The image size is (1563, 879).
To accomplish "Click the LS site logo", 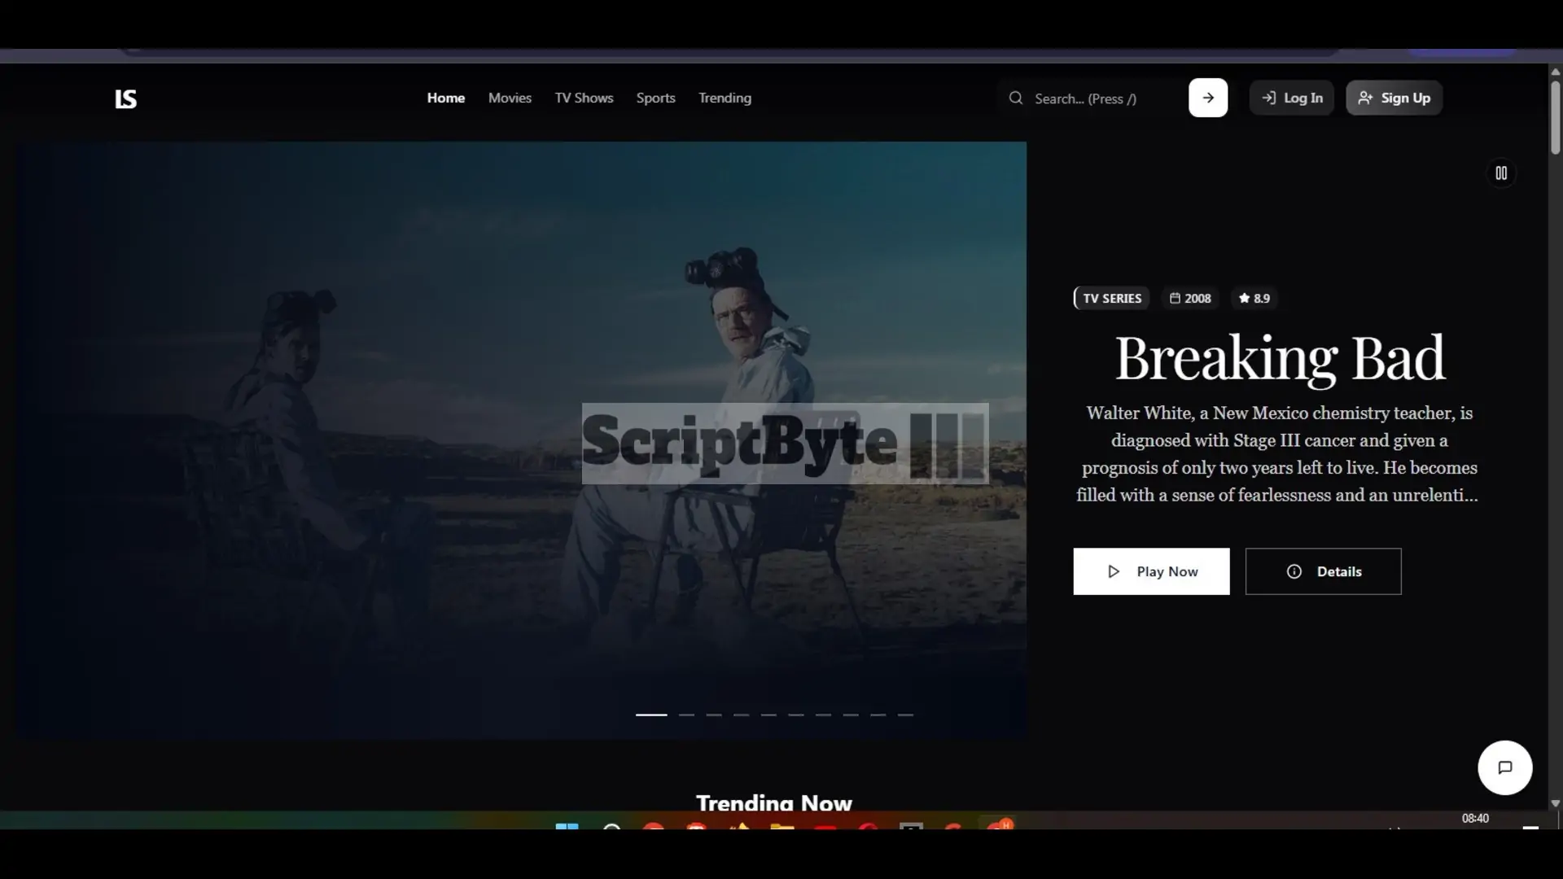I will coord(125,98).
